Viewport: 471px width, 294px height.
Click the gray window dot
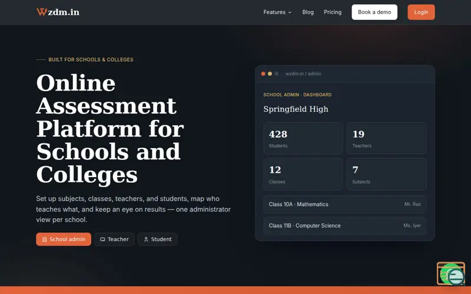coord(276,74)
